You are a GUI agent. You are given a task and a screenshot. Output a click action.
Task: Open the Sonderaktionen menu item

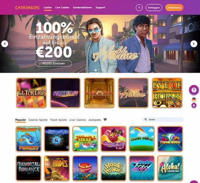tap(83, 7)
